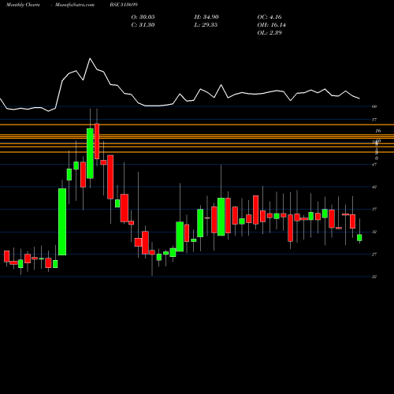This screenshot has width=394, height=394.
Task: Click the MunafaSutra.com label
Action: pyautogui.click(x=75, y=5)
